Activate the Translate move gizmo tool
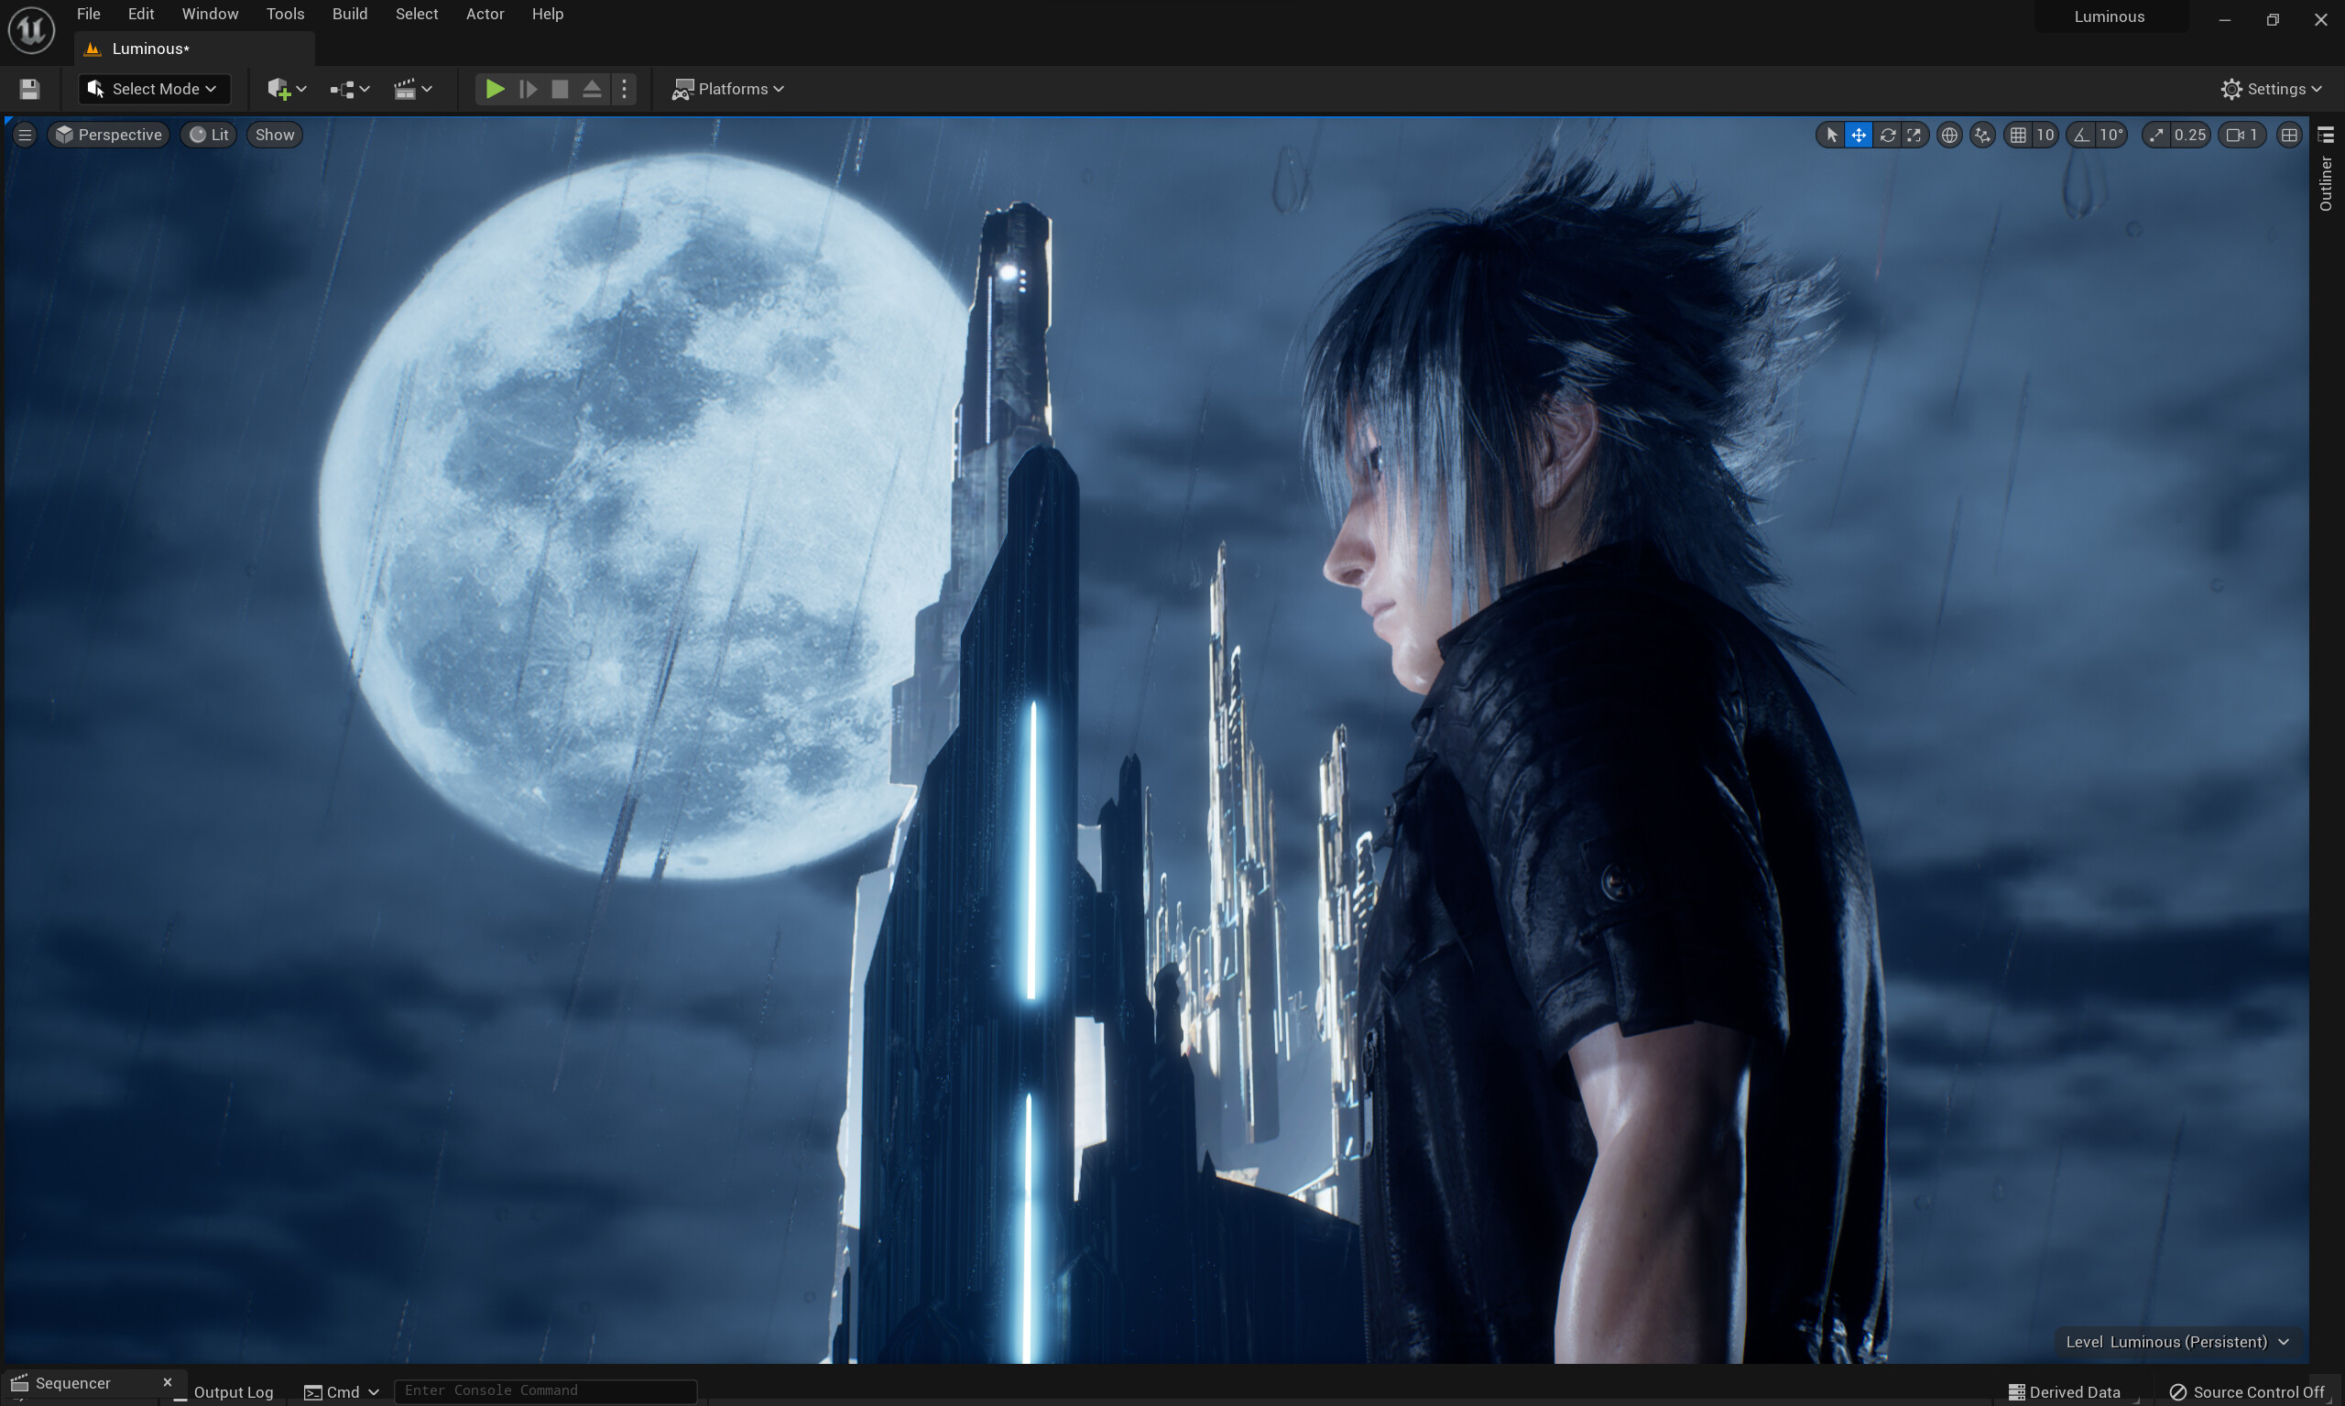The image size is (2345, 1406). coord(1859,135)
